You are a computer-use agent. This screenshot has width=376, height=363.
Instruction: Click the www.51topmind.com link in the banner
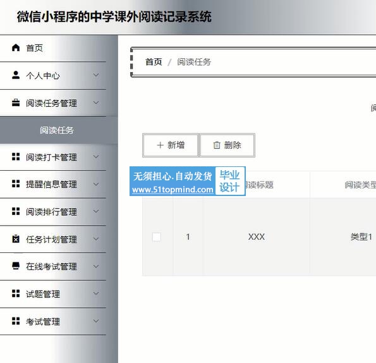pyautogui.click(x=173, y=190)
